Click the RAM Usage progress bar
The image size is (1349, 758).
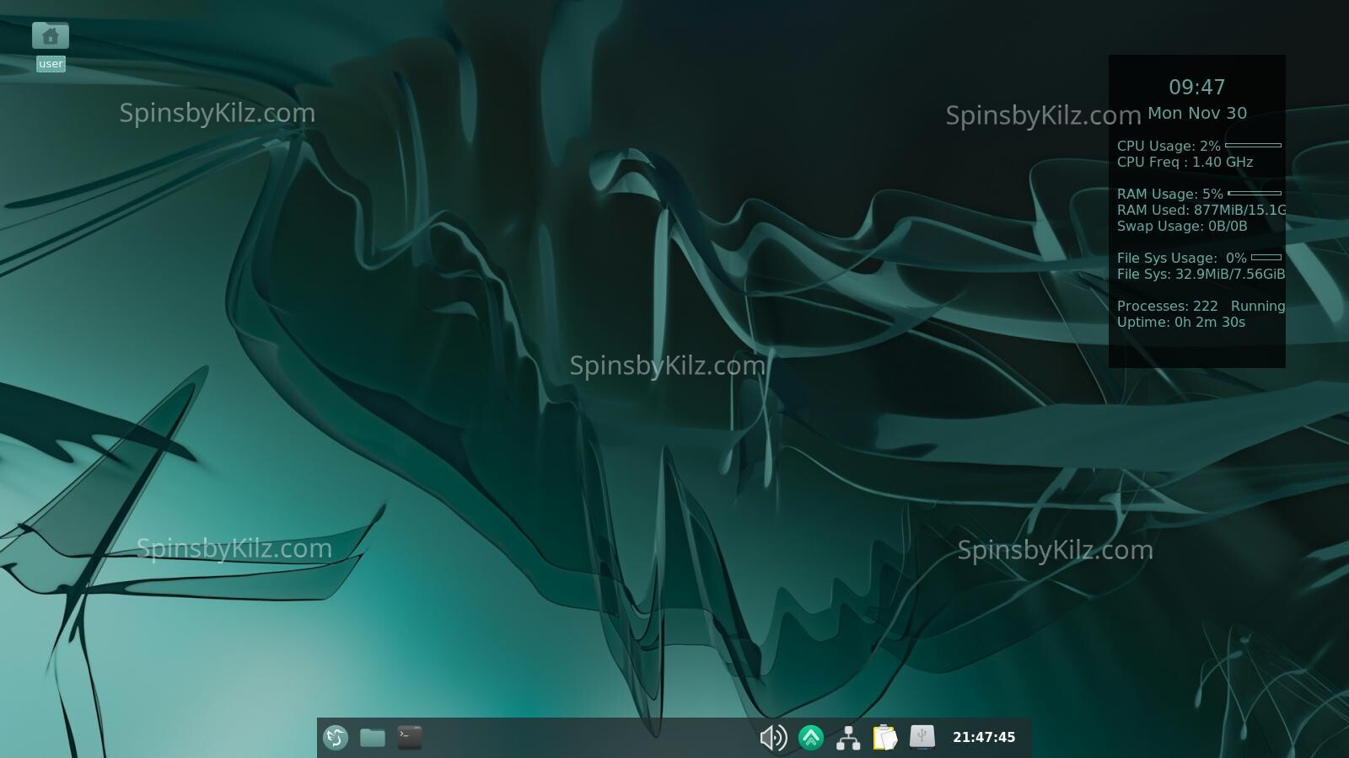(x=1255, y=194)
